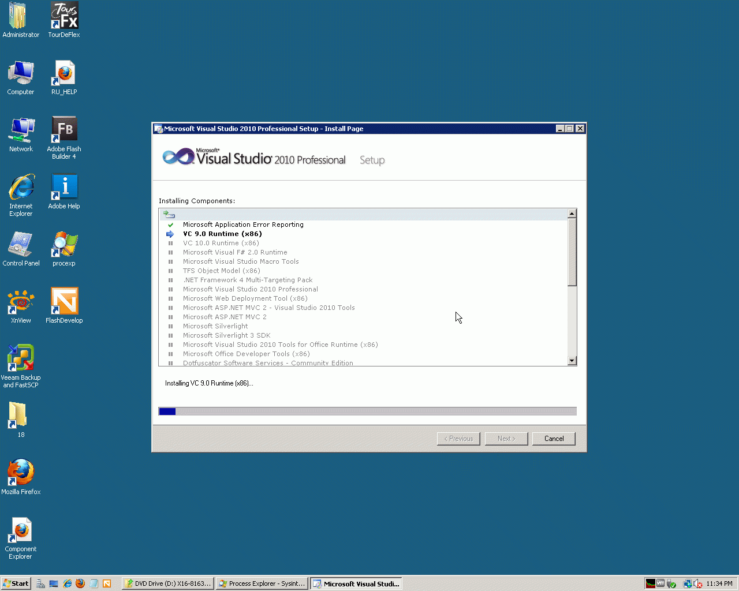Open Internet Explorer from the desktop
This screenshot has width=739, height=591.
coord(21,195)
